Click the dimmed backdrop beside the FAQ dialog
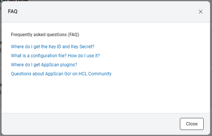 coord(211,67)
